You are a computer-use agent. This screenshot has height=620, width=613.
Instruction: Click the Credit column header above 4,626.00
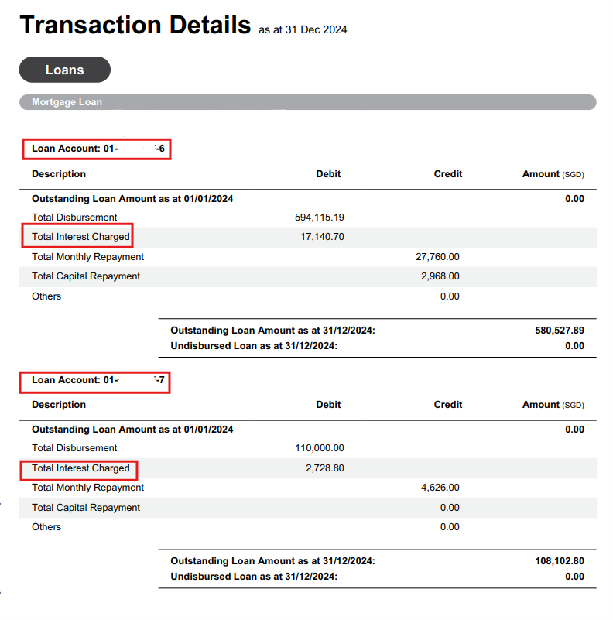coord(447,405)
